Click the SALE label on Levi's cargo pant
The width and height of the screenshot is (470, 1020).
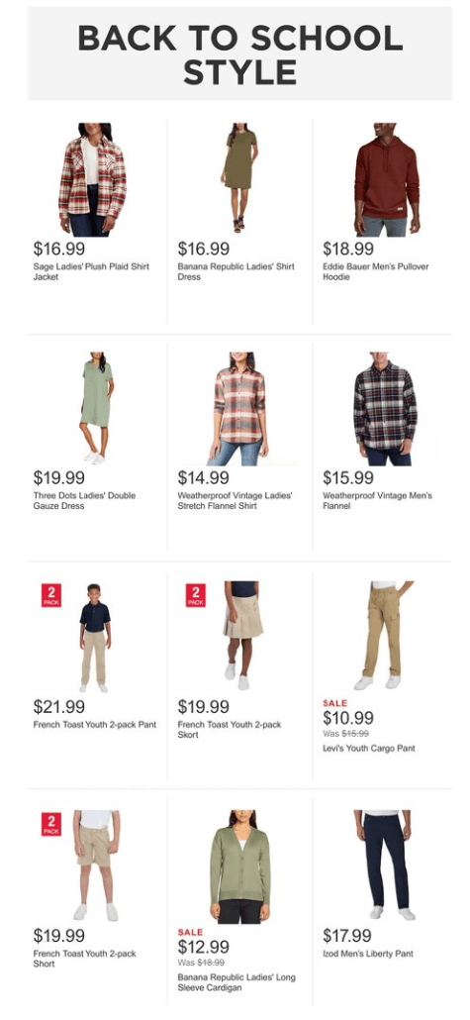tap(334, 703)
